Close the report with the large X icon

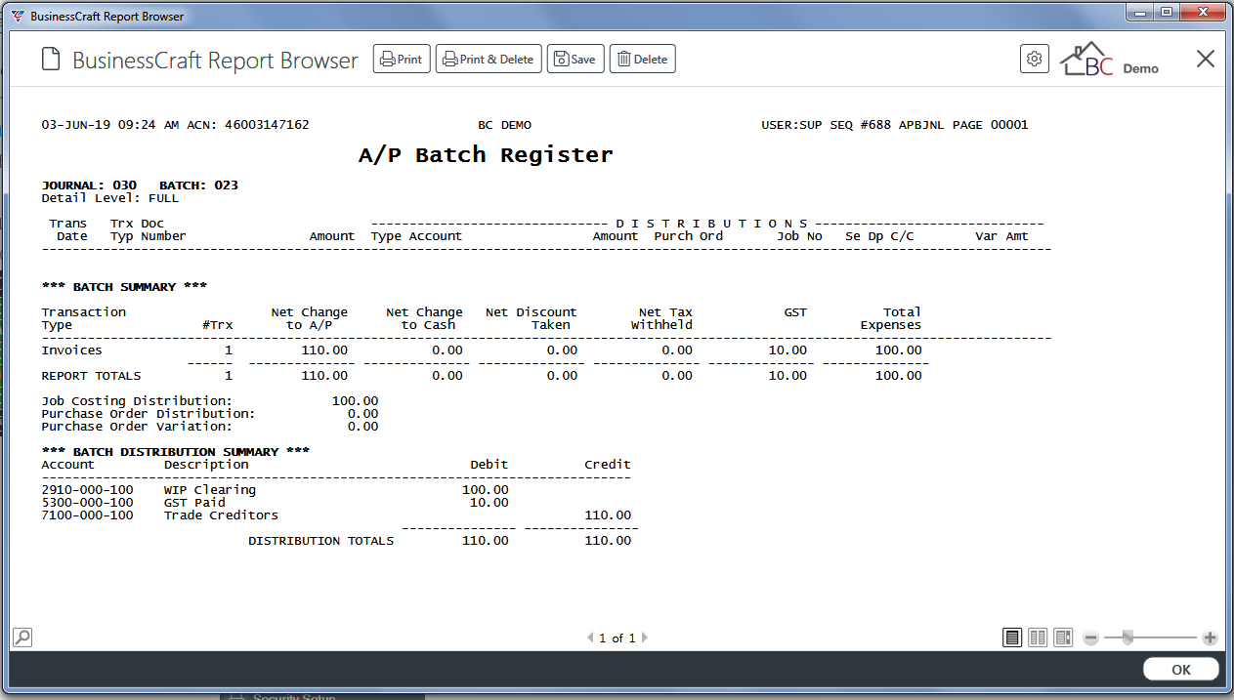(1206, 59)
